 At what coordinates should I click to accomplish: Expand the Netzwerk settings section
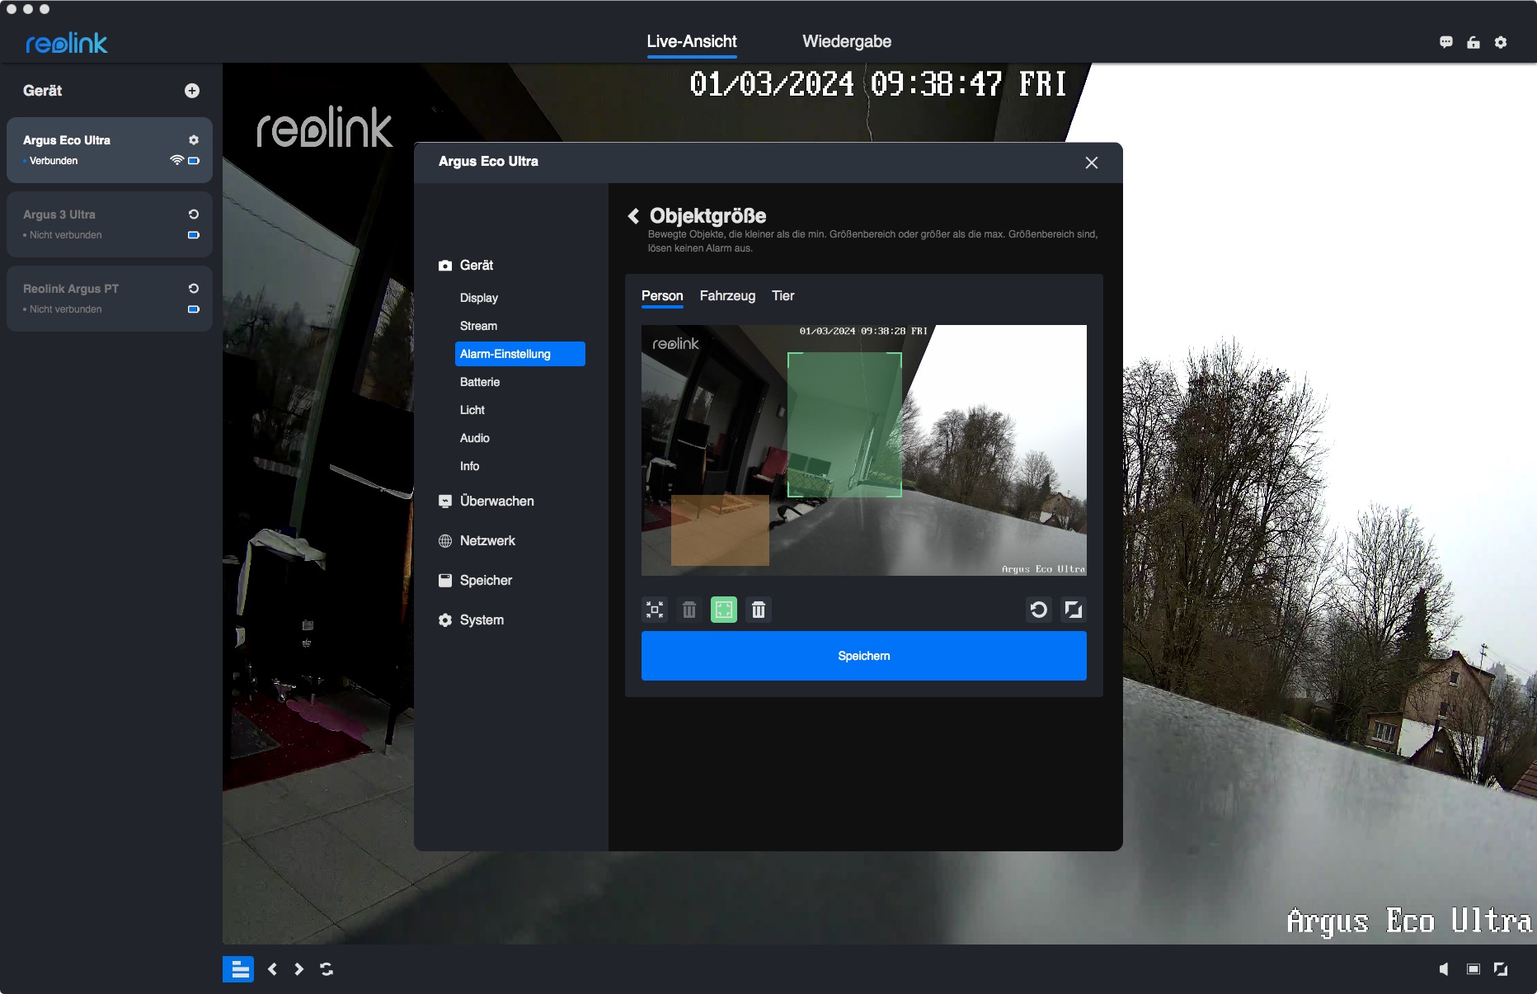[x=487, y=541]
